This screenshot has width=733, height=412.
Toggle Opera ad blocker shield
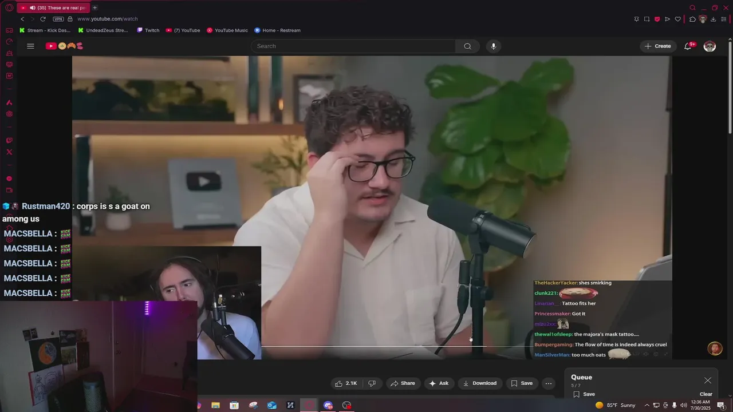657,19
